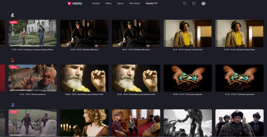Open the search magnifier icon
Screen dimensions: 267x137
[x=184, y=3]
